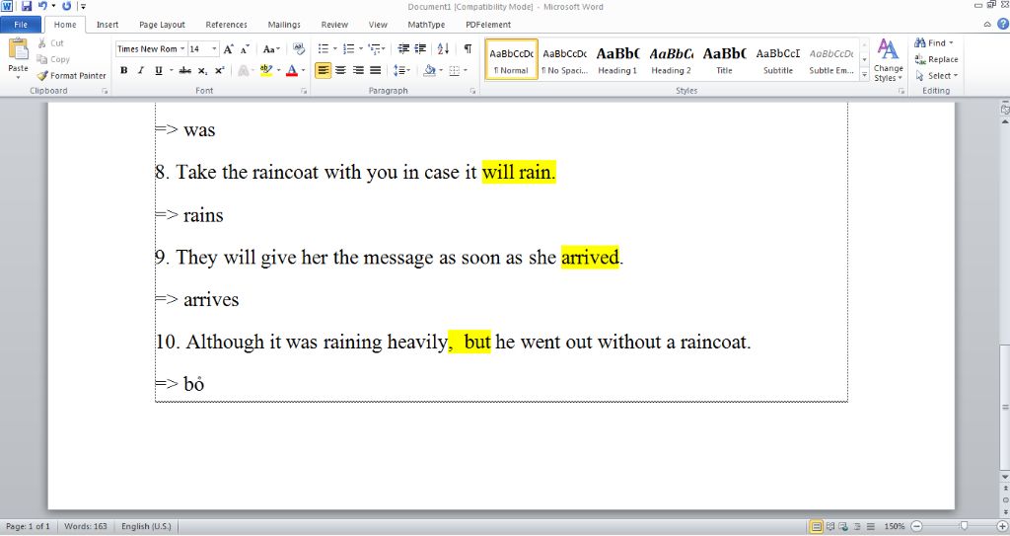1010x536 pixels.
Task: Click the Find command
Action: click(x=933, y=43)
